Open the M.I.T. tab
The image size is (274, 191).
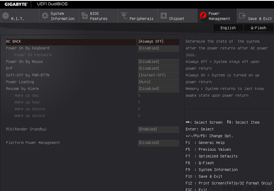(x=20, y=16)
